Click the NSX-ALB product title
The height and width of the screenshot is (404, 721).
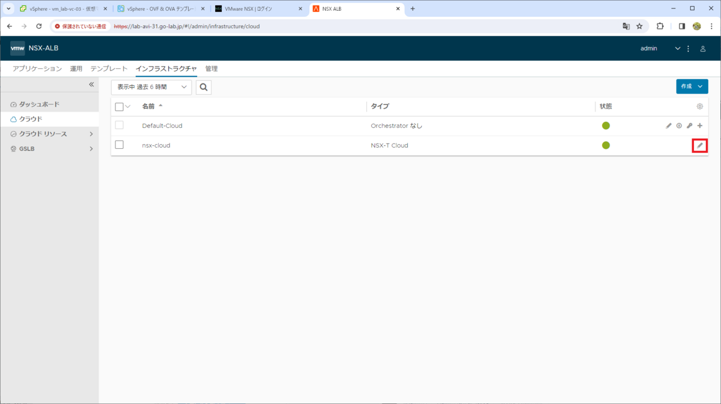44,48
